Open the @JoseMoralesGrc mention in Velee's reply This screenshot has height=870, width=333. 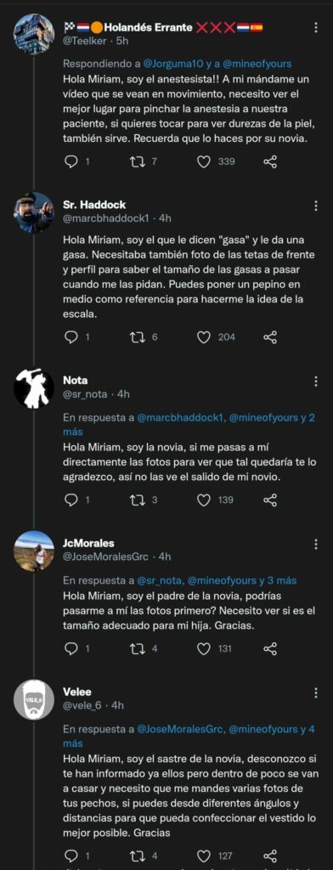(x=180, y=729)
